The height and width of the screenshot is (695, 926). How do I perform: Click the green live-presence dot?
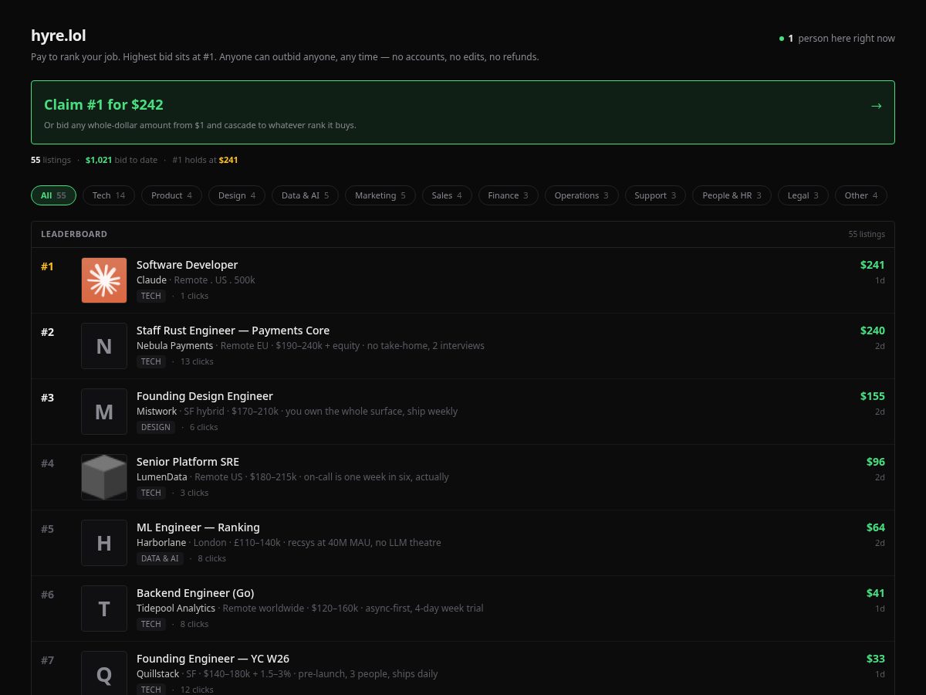(x=781, y=39)
